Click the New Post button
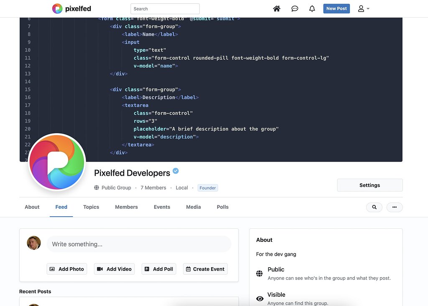Image resolution: width=428 pixels, height=306 pixels. tap(336, 9)
